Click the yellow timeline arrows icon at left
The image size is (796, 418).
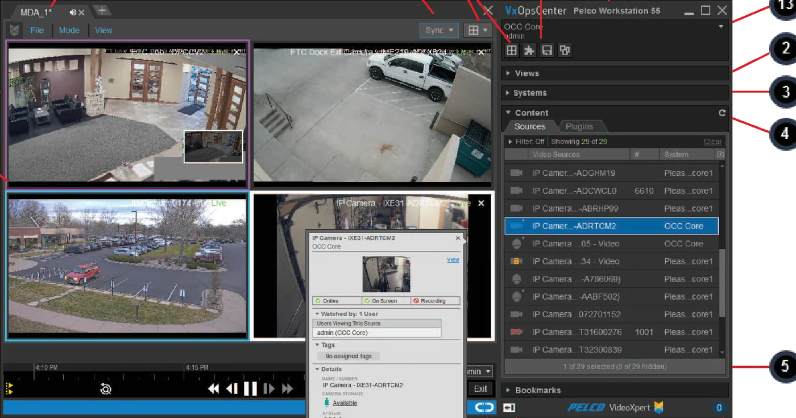coord(9,389)
